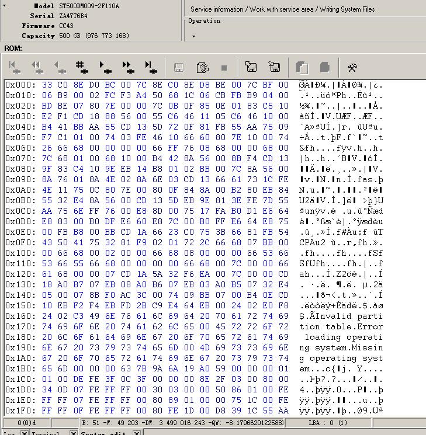Select the Sector edit tab
426x435 pixels.
coord(103,433)
